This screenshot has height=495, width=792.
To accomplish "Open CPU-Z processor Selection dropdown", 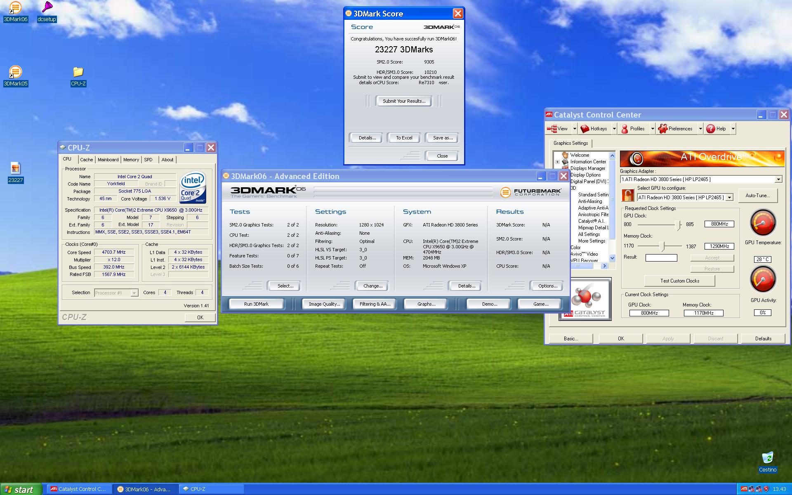I will click(x=134, y=293).
